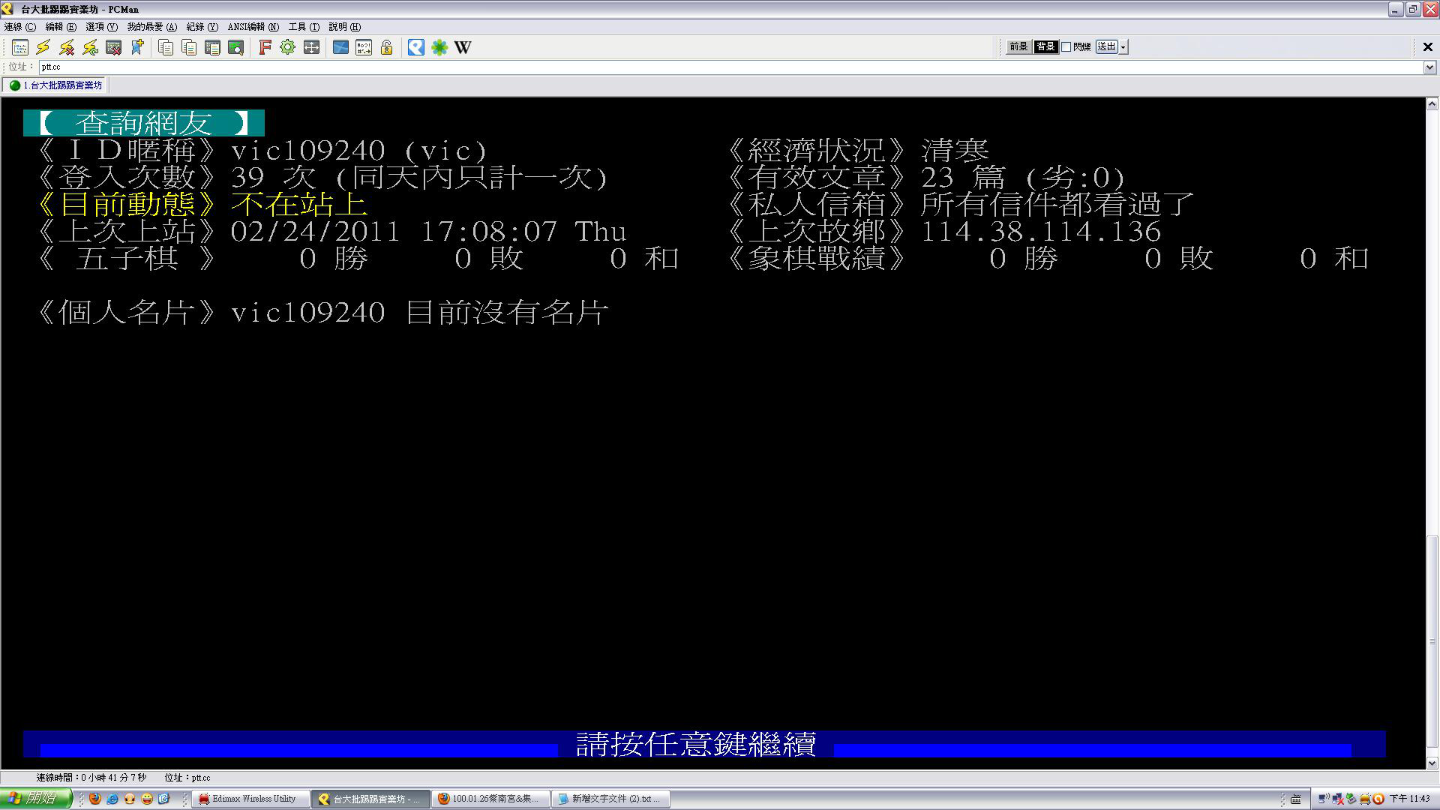Click the Windows 開始 start button
Viewport: 1440px width, 810px height.
pos(36,799)
